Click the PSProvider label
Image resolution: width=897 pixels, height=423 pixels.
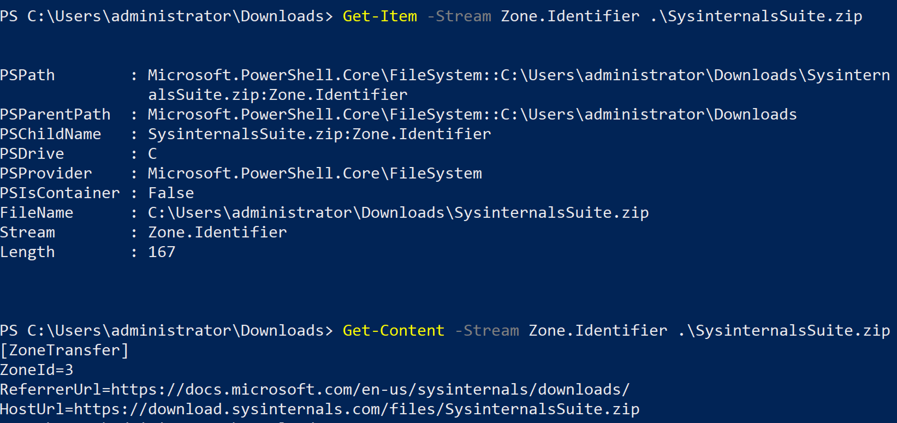pyautogui.click(x=46, y=173)
